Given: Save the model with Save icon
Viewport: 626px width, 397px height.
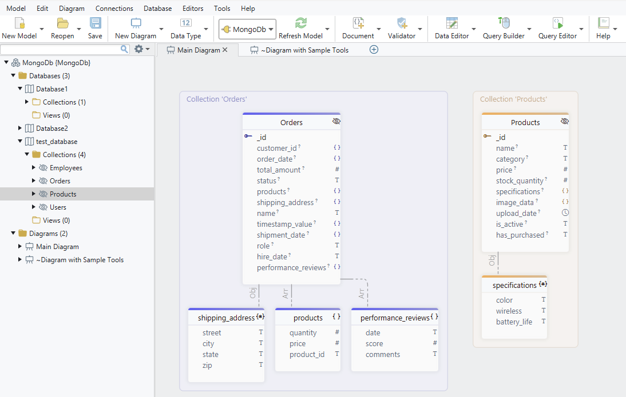Looking at the screenshot, I should [x=96, y=23].
